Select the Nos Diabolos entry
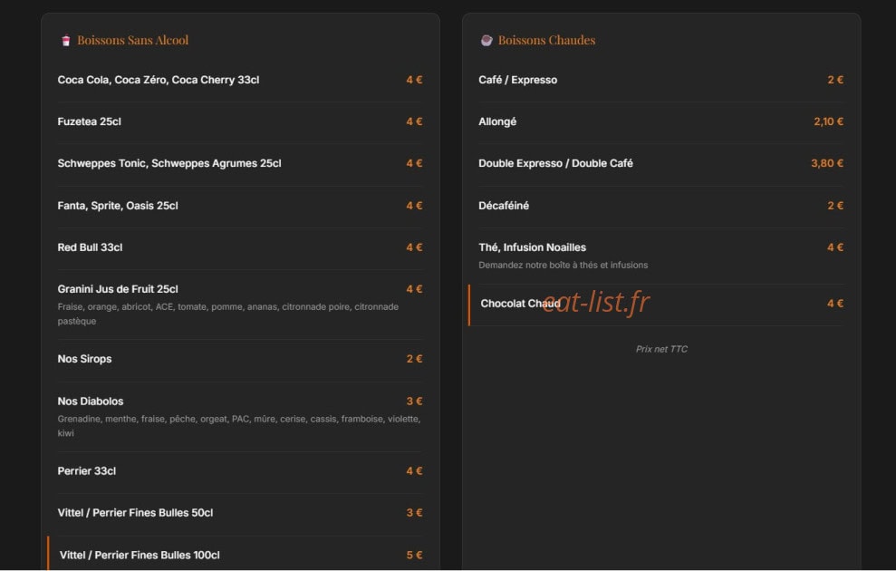The height and width of the screenshot is (571, 896). [x=240, y=416]
